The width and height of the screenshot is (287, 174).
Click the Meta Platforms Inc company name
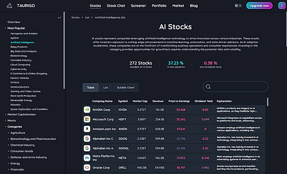[x=104, y=158]
